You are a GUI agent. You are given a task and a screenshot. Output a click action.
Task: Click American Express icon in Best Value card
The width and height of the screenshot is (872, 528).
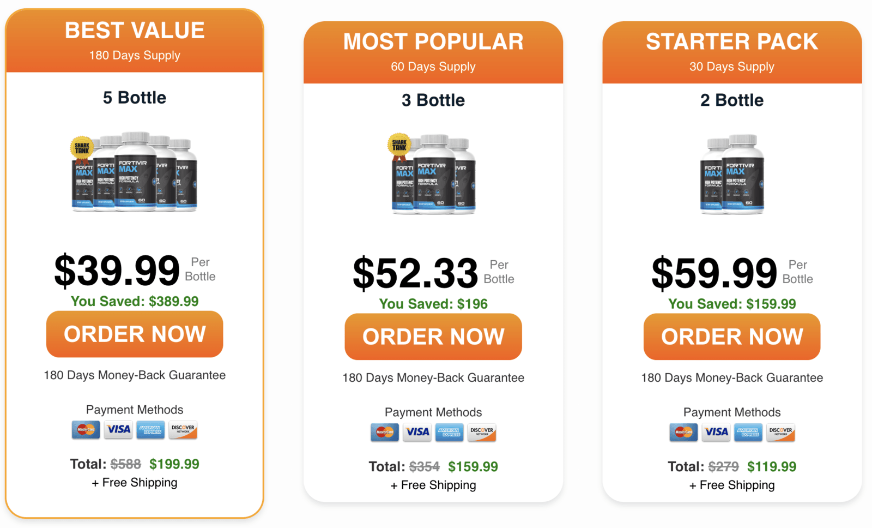(x=150, y=430)
